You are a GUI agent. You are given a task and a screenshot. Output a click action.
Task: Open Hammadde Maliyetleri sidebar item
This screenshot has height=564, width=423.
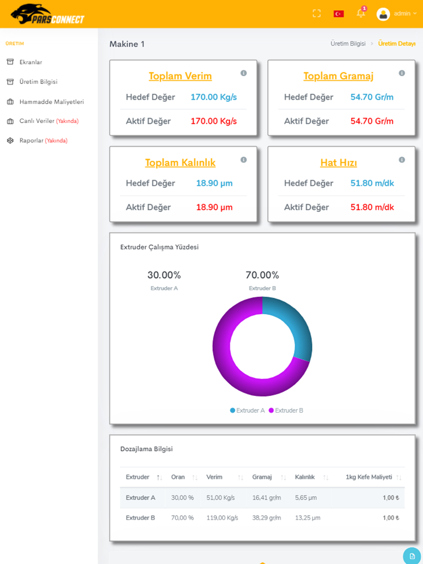click(51, 102)
